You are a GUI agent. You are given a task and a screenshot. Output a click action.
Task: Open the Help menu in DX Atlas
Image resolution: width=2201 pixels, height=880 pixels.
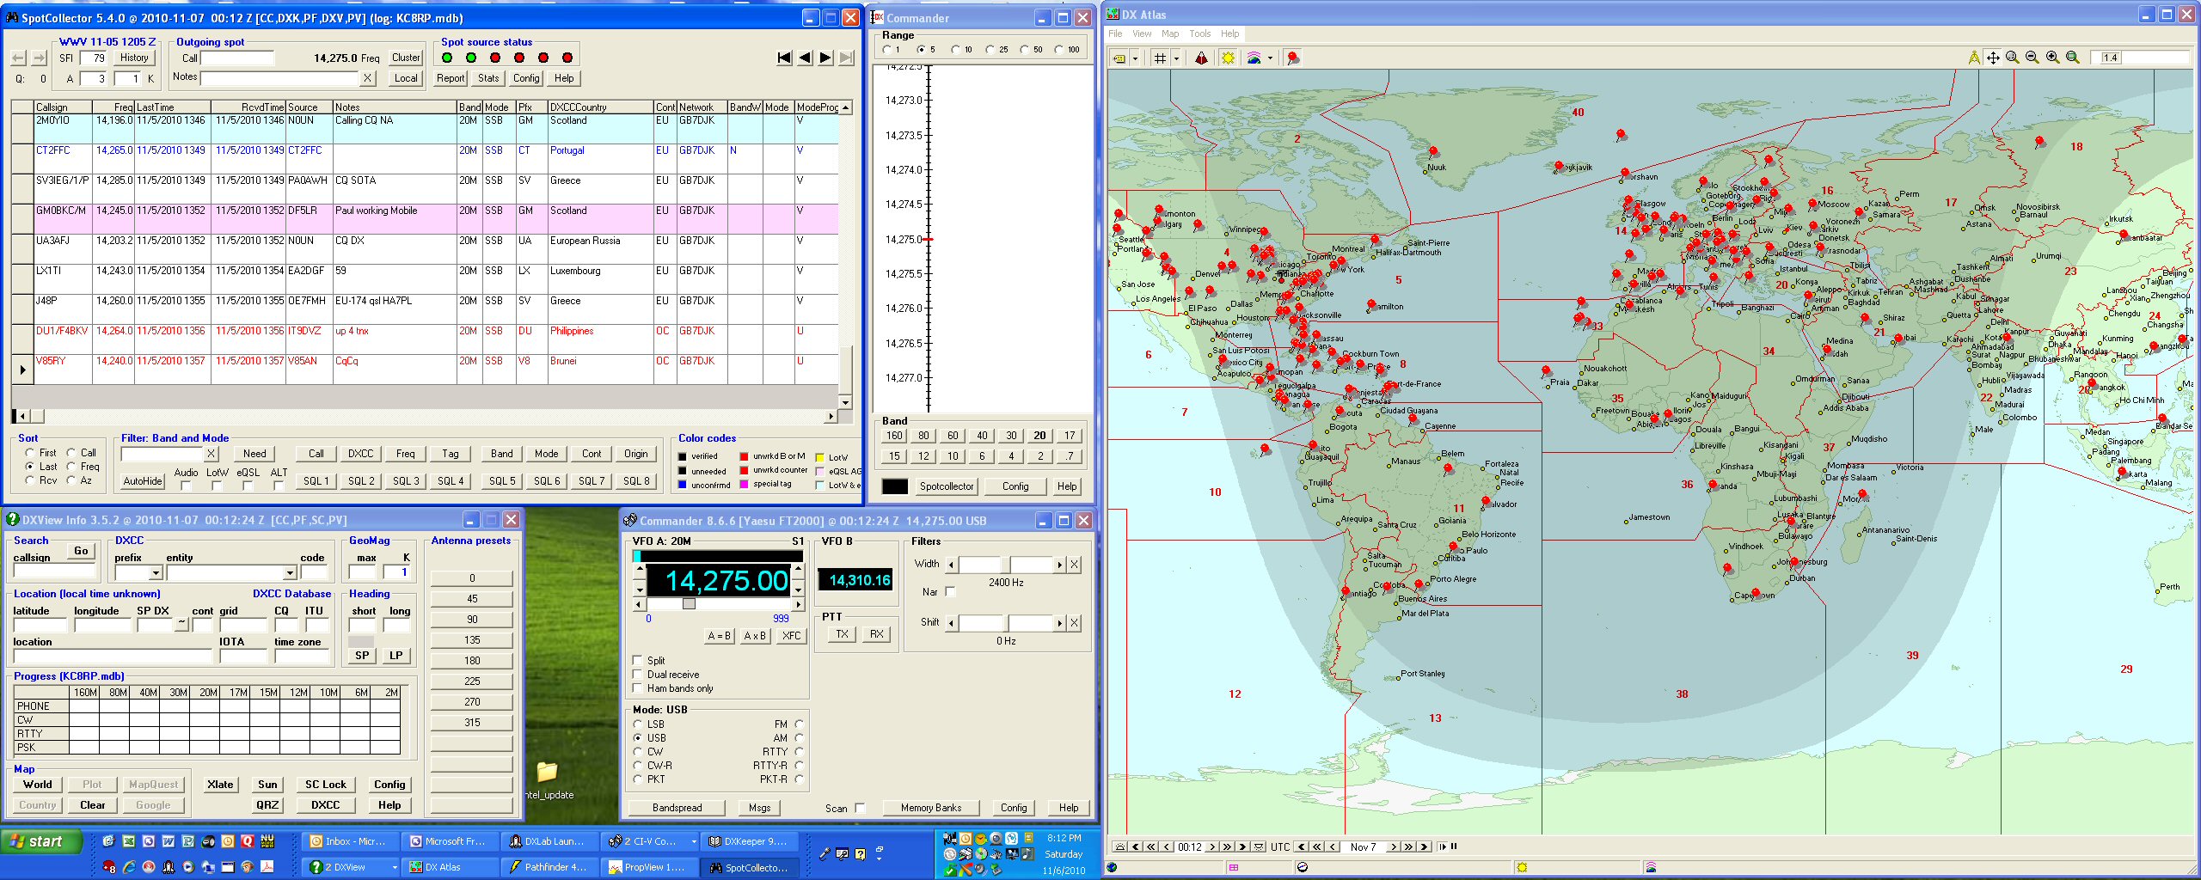[x=1230, y=34]
